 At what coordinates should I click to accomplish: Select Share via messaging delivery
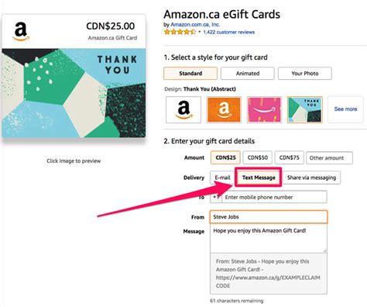311,178
